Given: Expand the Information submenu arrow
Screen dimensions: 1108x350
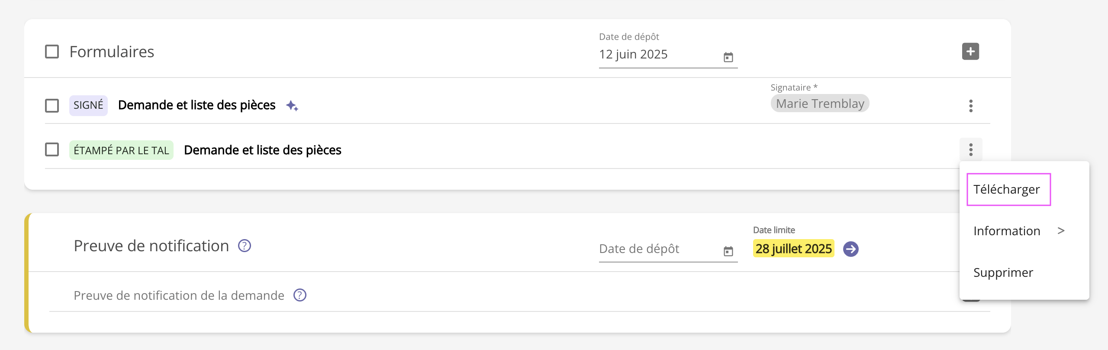Looking at the screenshot, I should pos(1061,231).
